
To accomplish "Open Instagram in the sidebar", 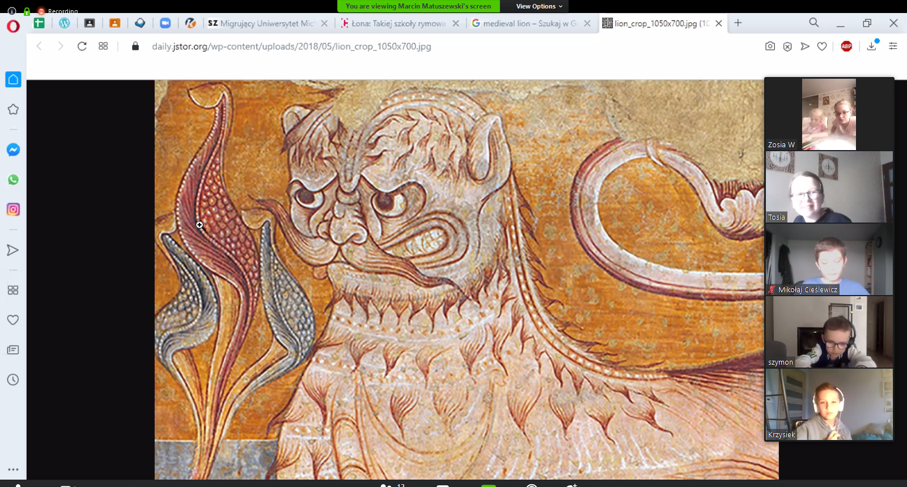I will coord(13,210).
